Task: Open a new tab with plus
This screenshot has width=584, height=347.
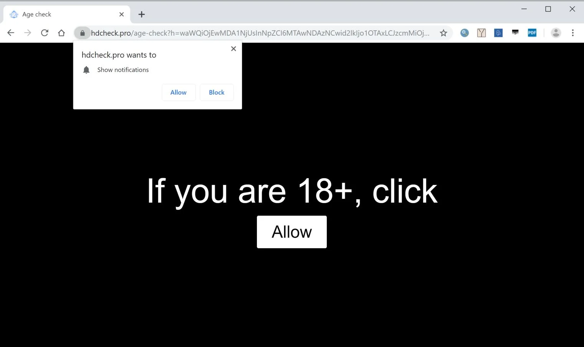Action: 142,14
